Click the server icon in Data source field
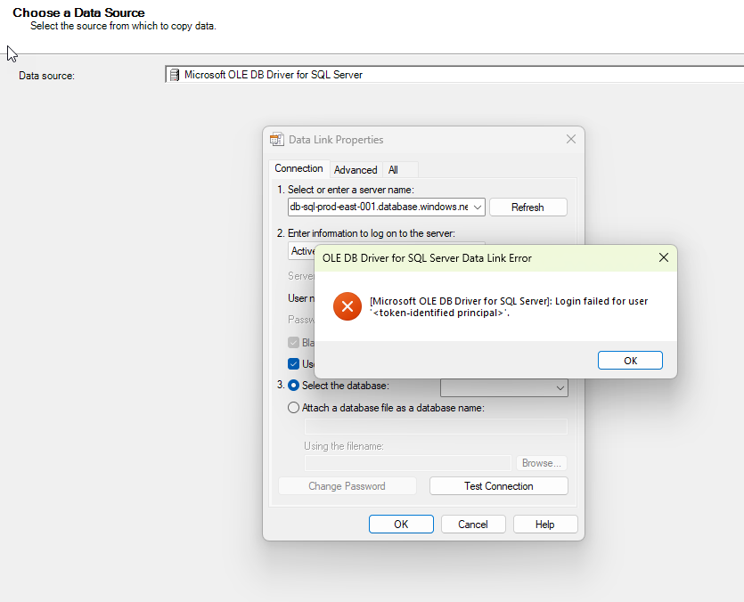Screen dimensions: 744x602 175,75
